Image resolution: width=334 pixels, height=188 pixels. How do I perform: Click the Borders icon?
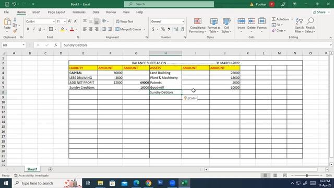tap(51, 29)
